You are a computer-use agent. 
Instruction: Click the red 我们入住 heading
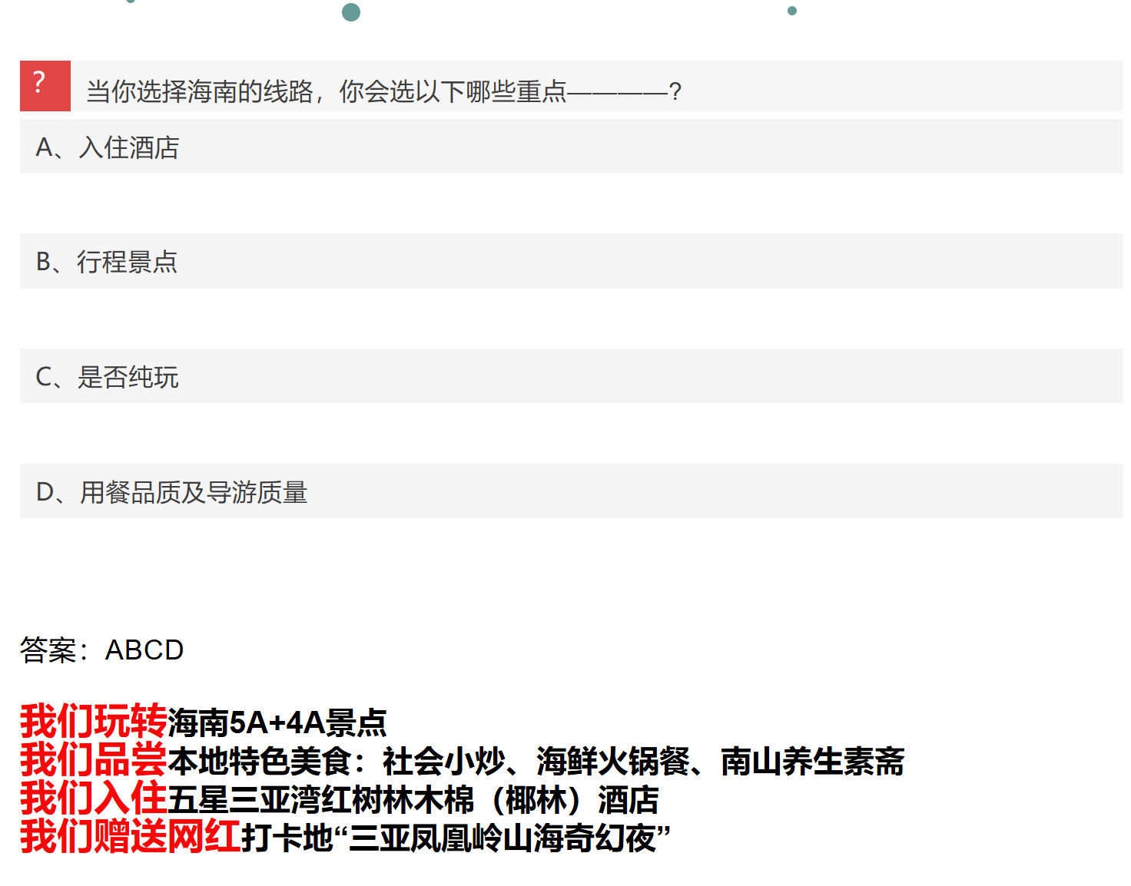tap(93, 798)
